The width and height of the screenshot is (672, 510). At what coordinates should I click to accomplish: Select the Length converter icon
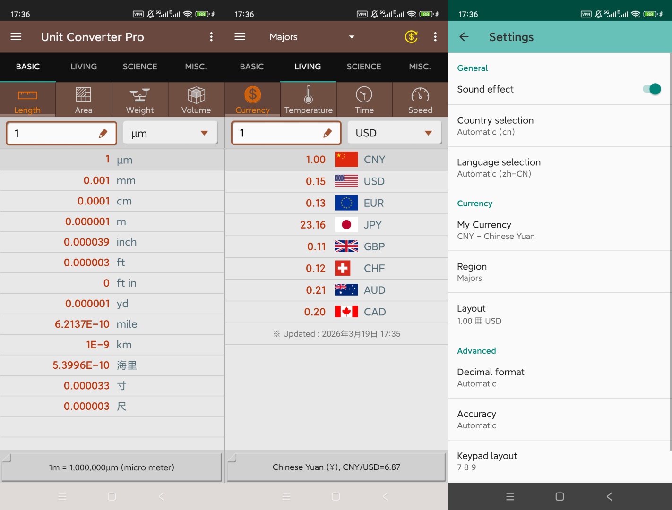(x=27, y=100)
